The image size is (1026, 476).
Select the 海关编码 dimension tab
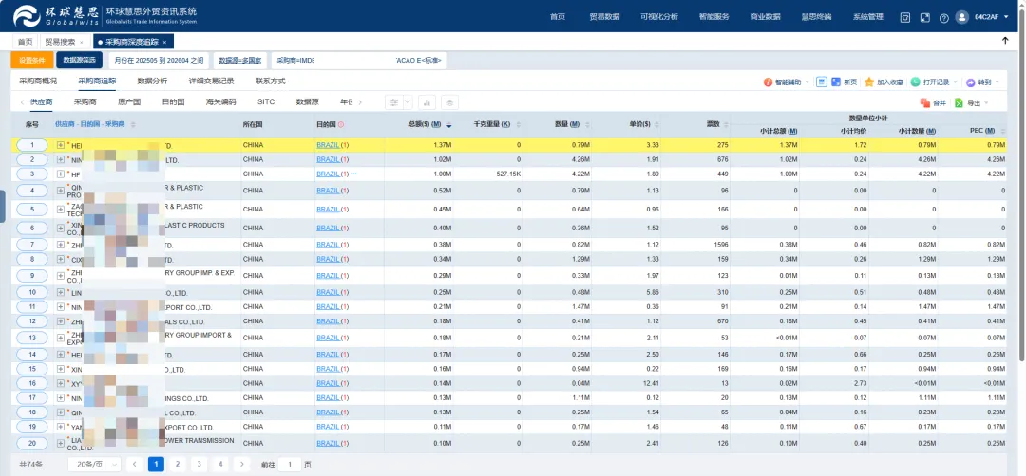(x=220, y=102)
